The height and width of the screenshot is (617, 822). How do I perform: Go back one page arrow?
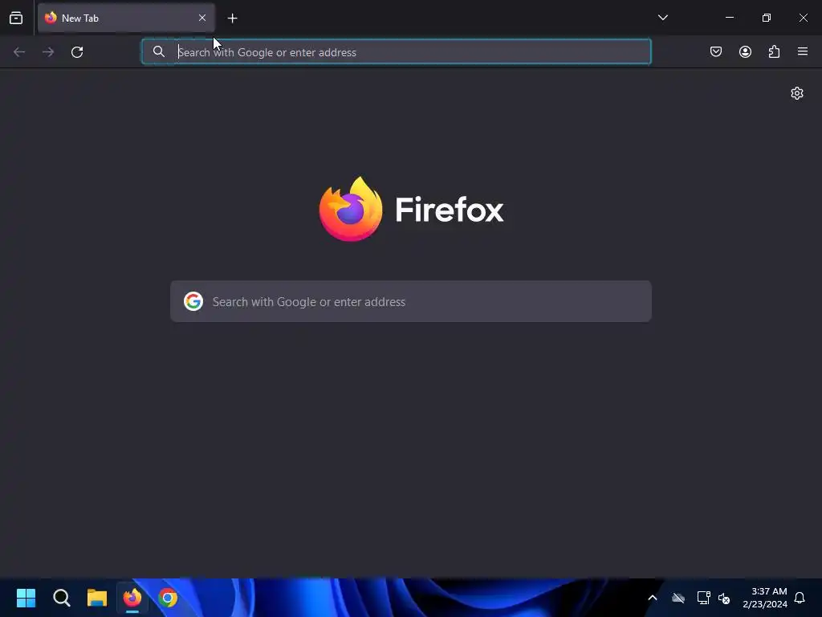(x=19, y=52)
